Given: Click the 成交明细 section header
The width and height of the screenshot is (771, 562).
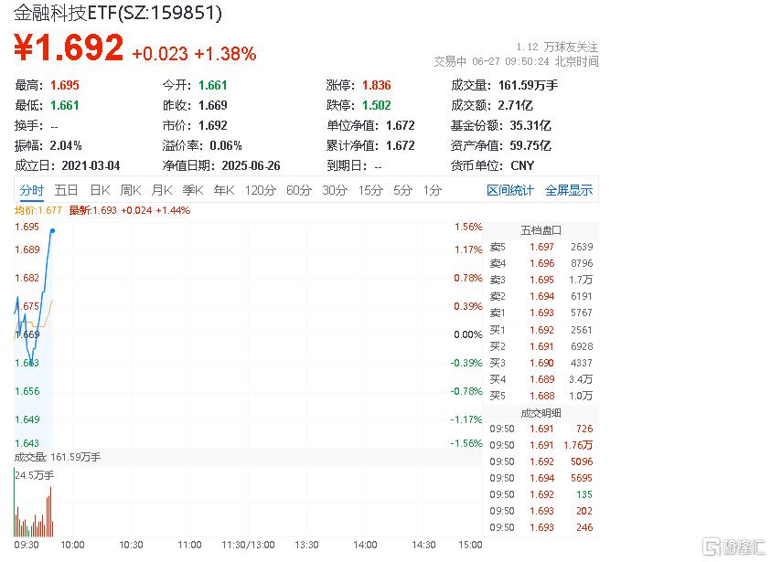Looking at the screenshot, I should (x=540, y=412).
